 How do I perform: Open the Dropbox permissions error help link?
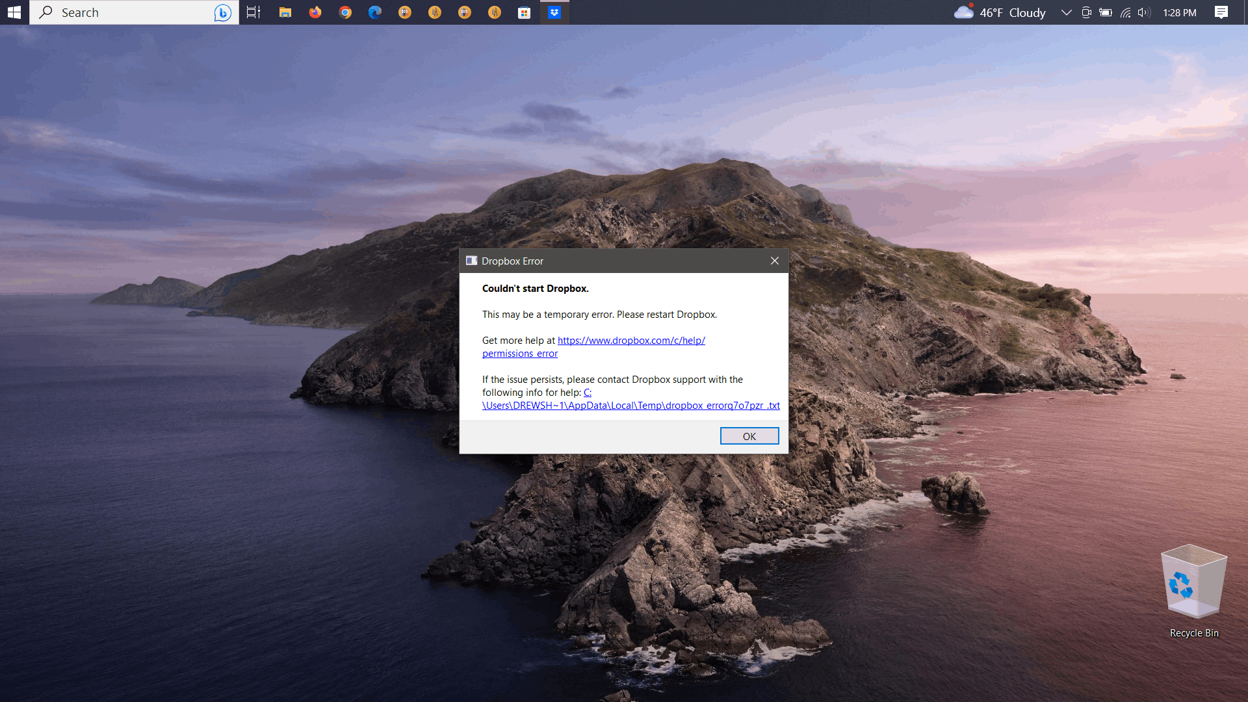click(630, 341)
